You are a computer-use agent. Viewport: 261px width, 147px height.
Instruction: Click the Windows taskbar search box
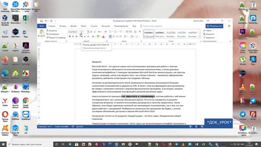point(30,144)
